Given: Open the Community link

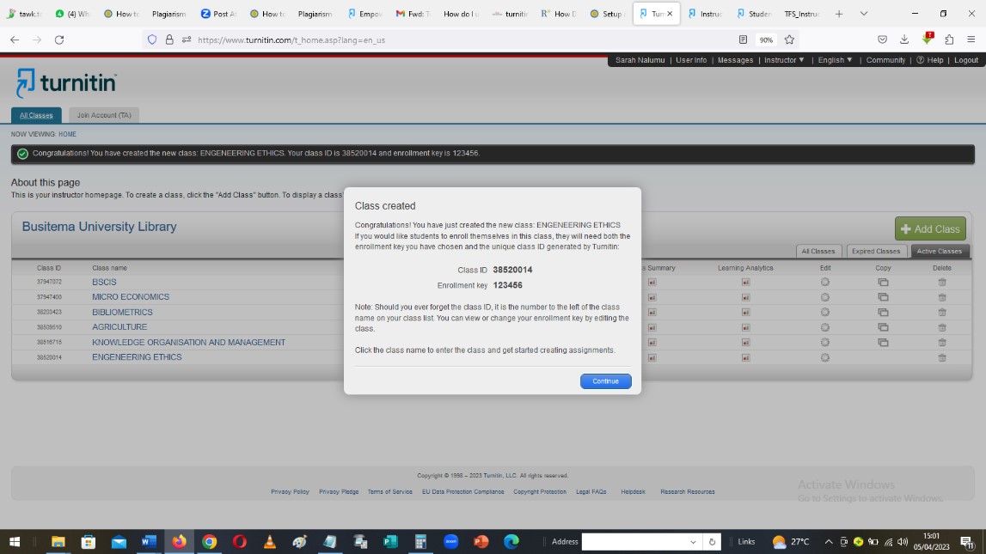Looking at the screenshot, I should 885,60.
